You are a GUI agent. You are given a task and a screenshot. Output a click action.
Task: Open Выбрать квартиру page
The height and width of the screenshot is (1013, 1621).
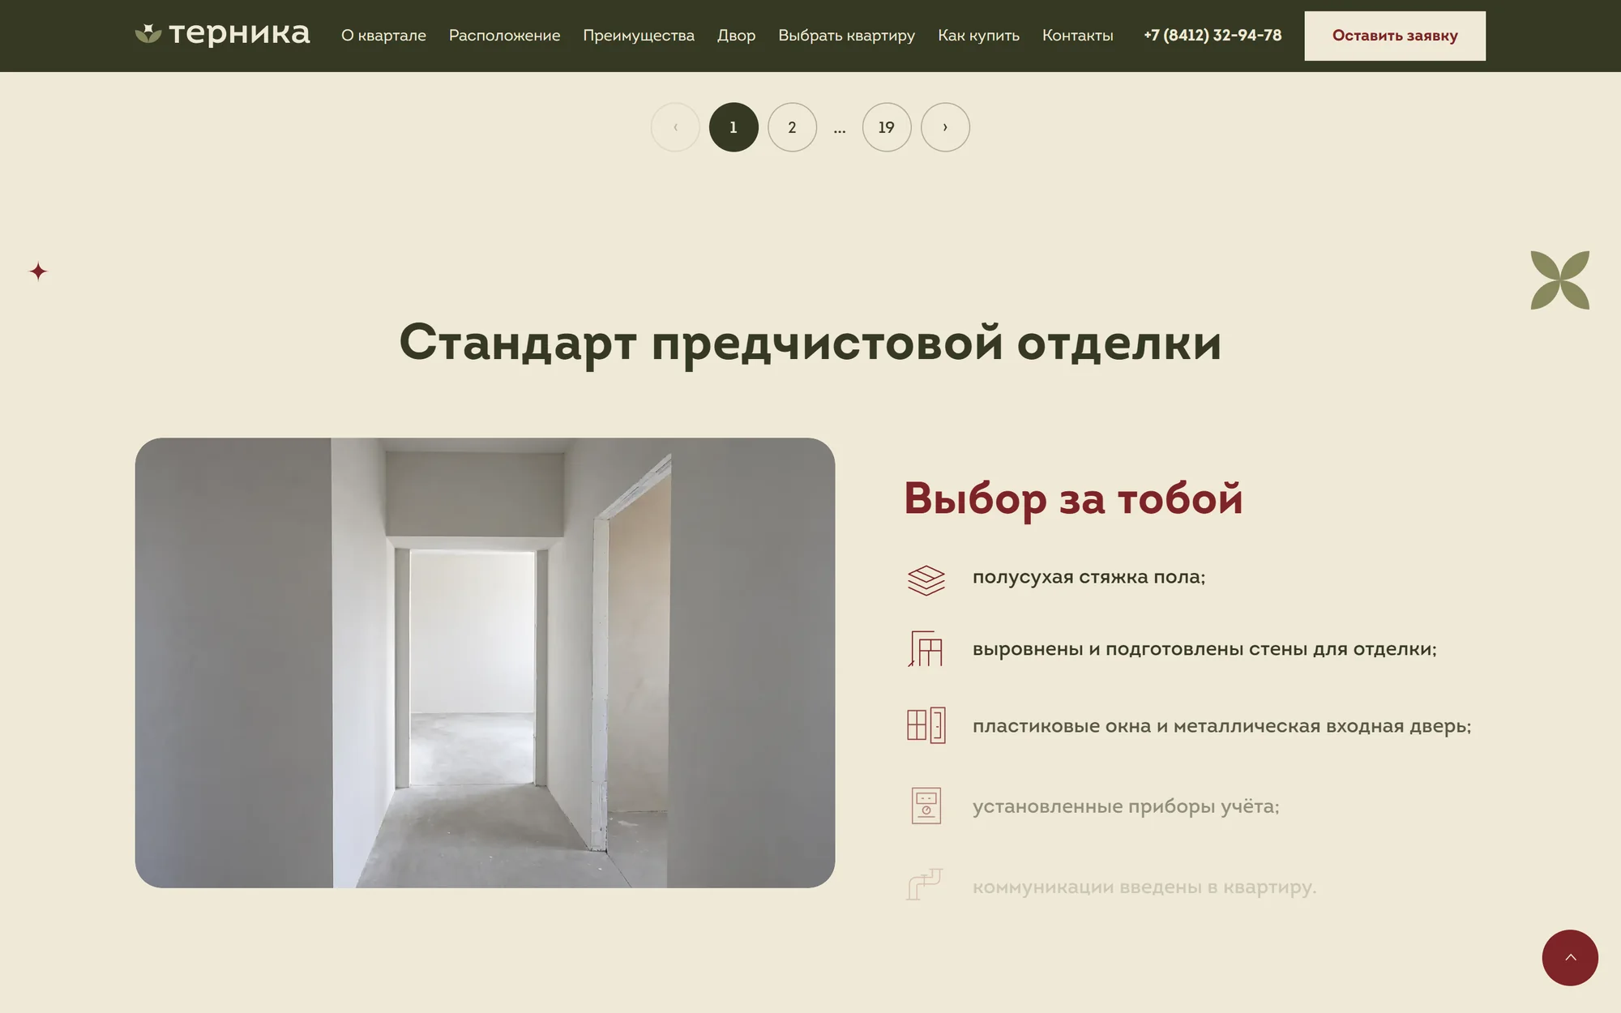[846, 36]
